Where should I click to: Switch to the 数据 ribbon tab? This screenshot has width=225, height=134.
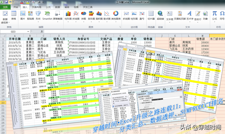pos(57,7)
